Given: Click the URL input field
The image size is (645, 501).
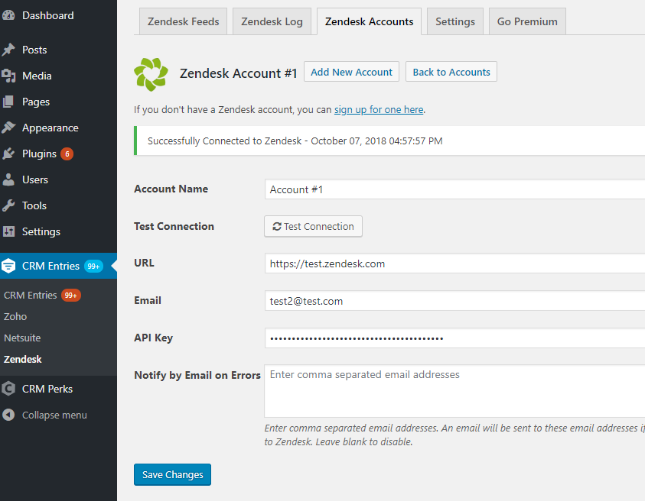Looking at the screenshot, I should [455, 263].
